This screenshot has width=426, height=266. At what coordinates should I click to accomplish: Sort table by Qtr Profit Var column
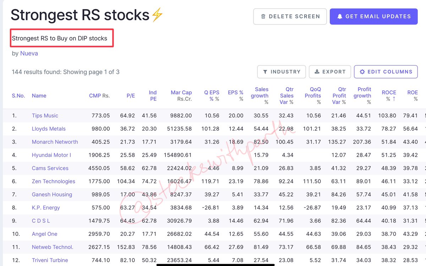coord(339,96)
